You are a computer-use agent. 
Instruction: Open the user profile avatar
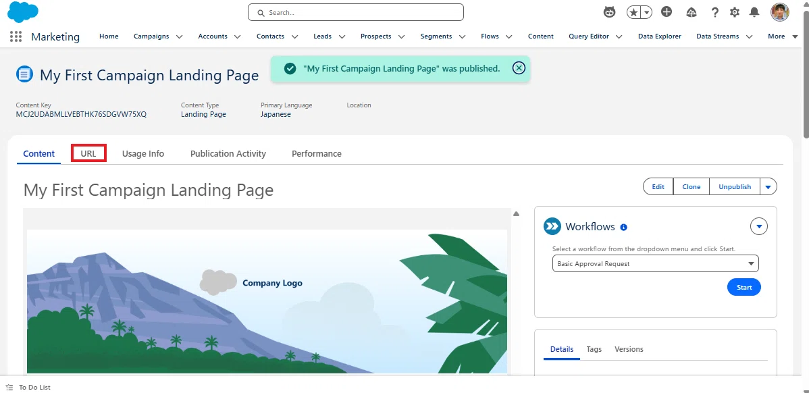click(779, 12)
